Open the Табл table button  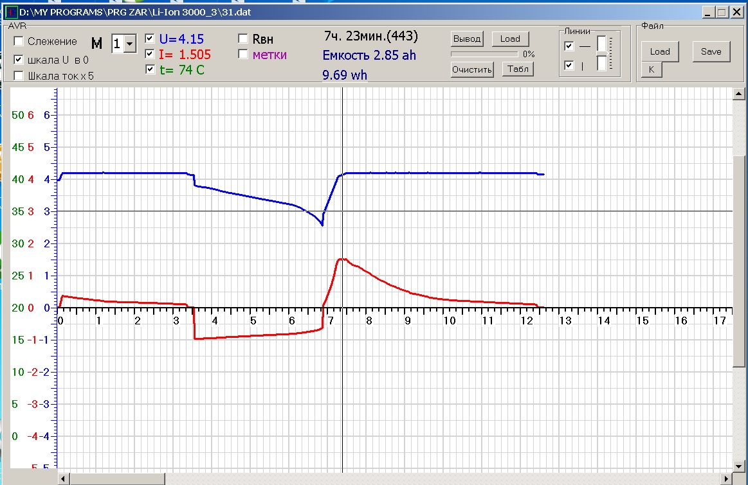518,69
